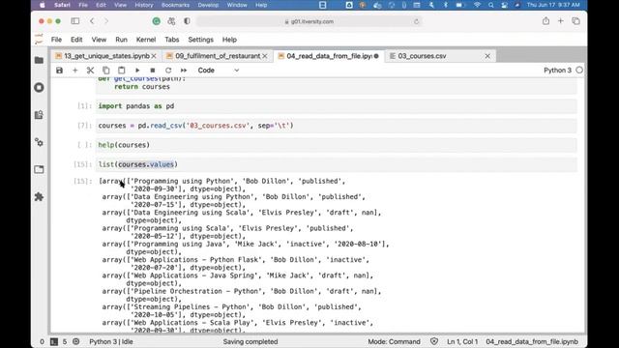
Task: Open the Kernel menu in JupyterLab
Action: [x=146, y=40]
